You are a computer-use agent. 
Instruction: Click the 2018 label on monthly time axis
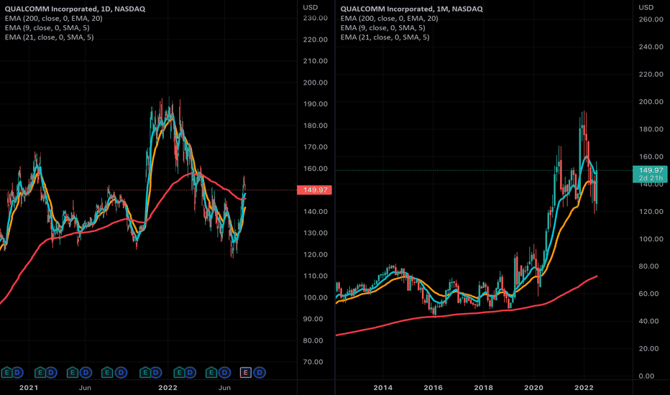(483, 388)
